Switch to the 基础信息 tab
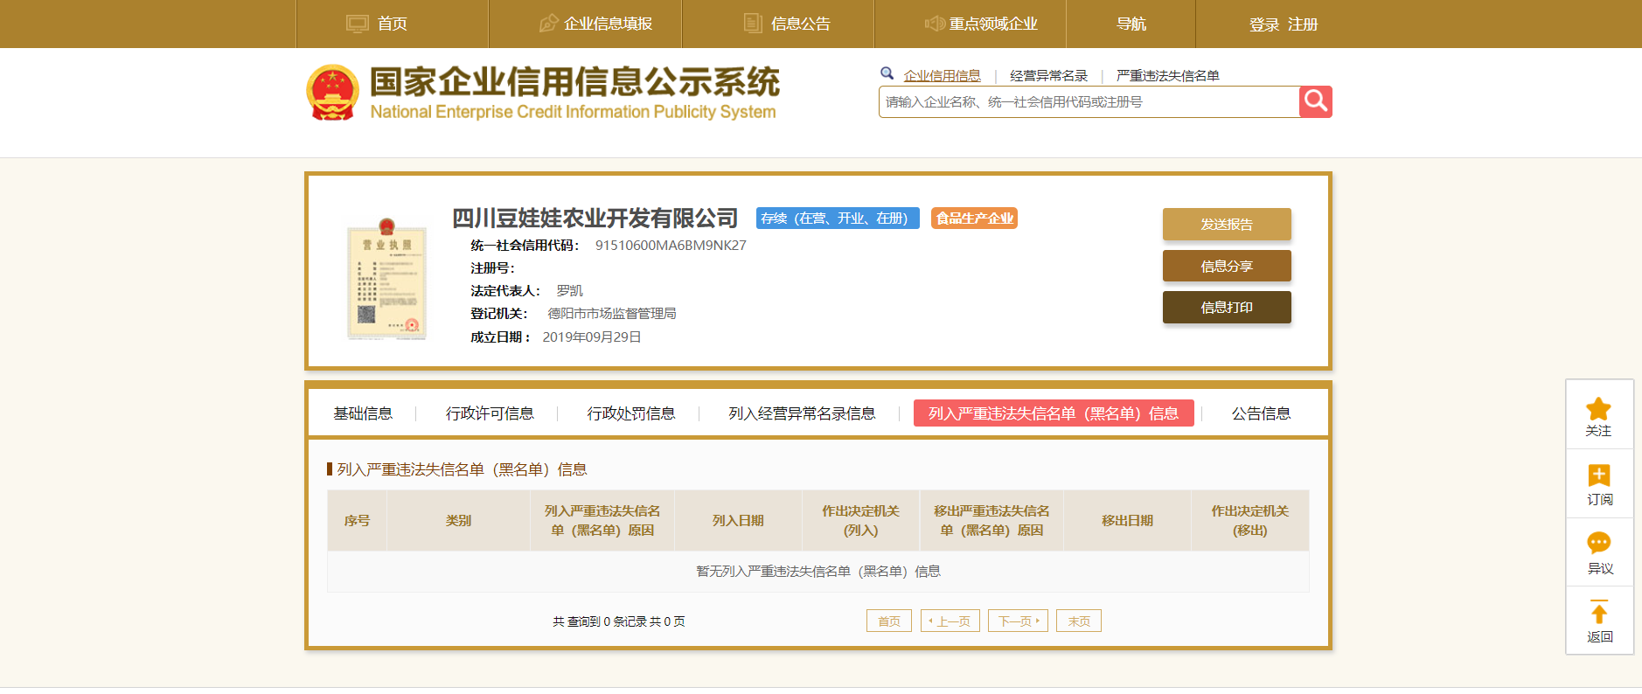This screenshot has height=694, width=1642. [x=363, y=413]
